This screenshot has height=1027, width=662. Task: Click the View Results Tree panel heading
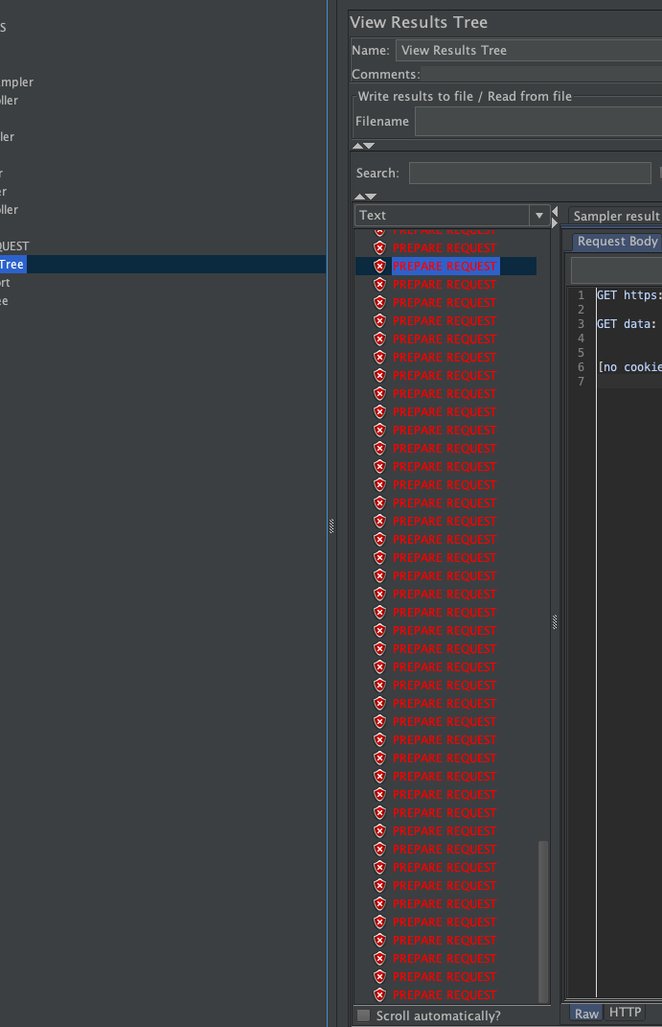419,22
